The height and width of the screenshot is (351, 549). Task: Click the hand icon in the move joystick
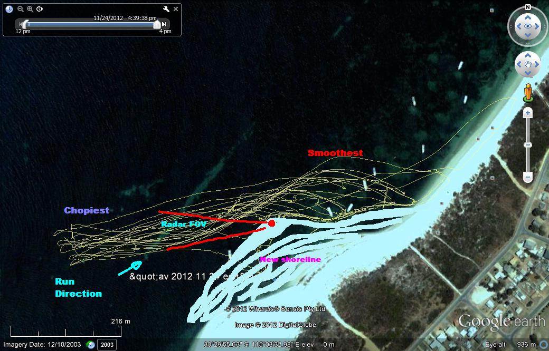(x=527, y=65)
